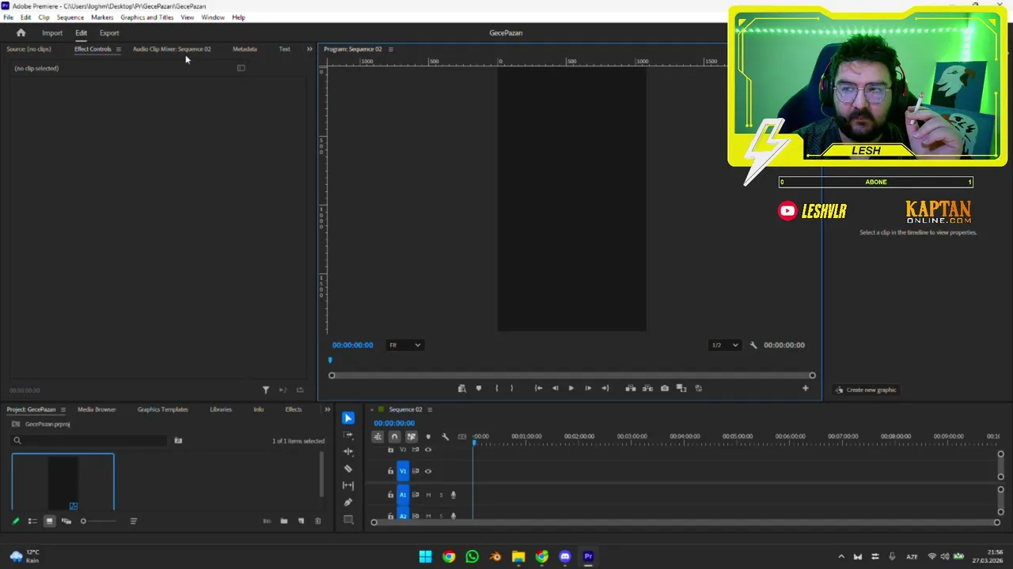This screenshot has height=569, width=1013.
Task: Toggle Linked Selection in timeline
Action: point(412,436)
